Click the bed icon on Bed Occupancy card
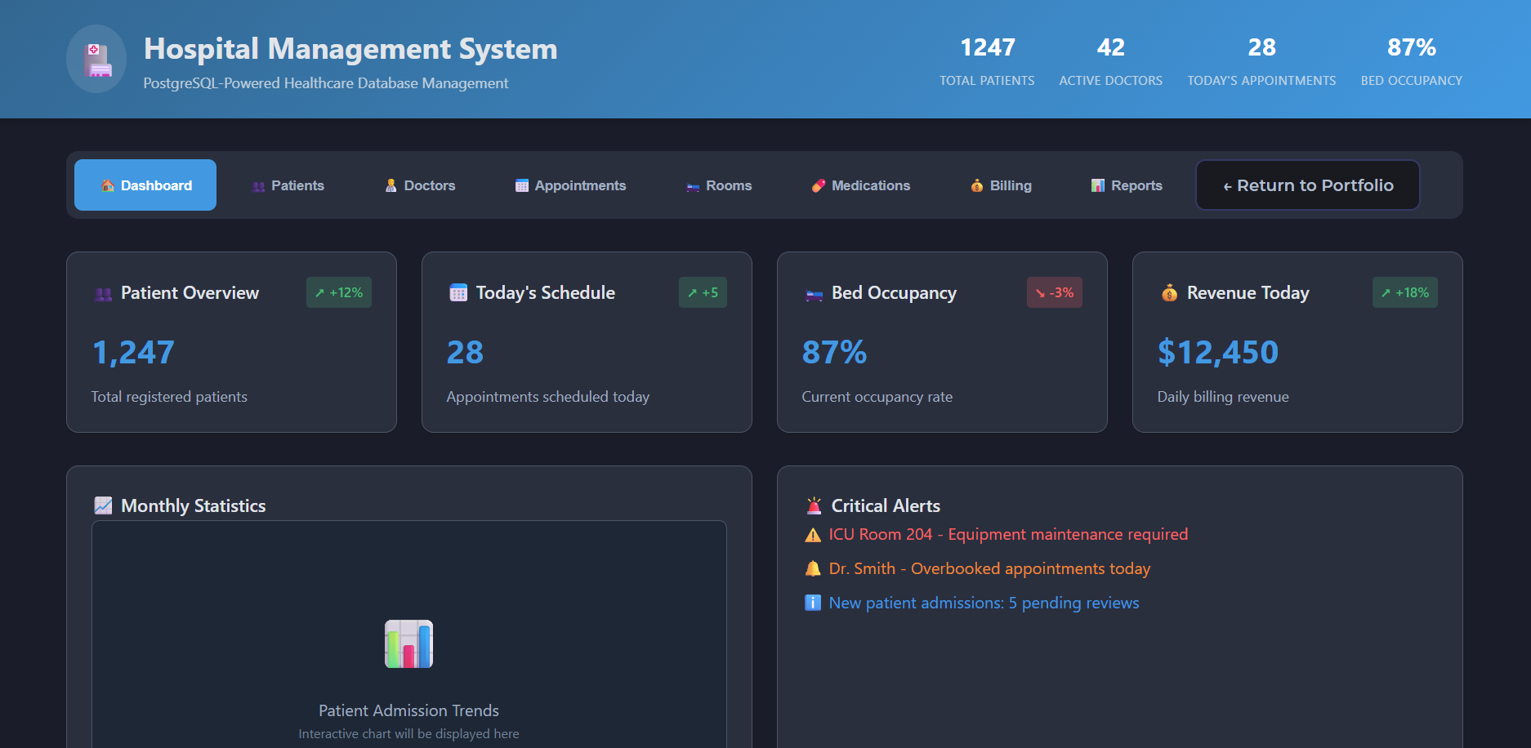The height and width of the screenshot is (748, 1531). pyautogui.click(x=813, y=292)
